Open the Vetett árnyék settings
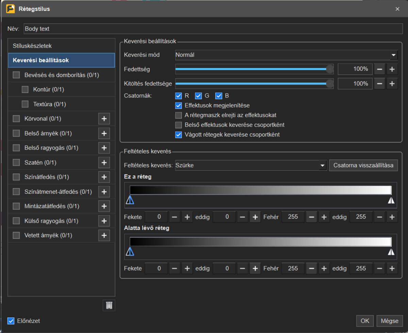Screen dimensions: 408x333 coord(48,235)
